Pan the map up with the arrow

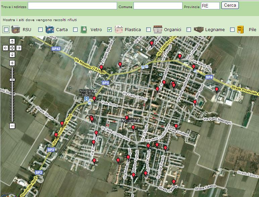click(12, 41)
